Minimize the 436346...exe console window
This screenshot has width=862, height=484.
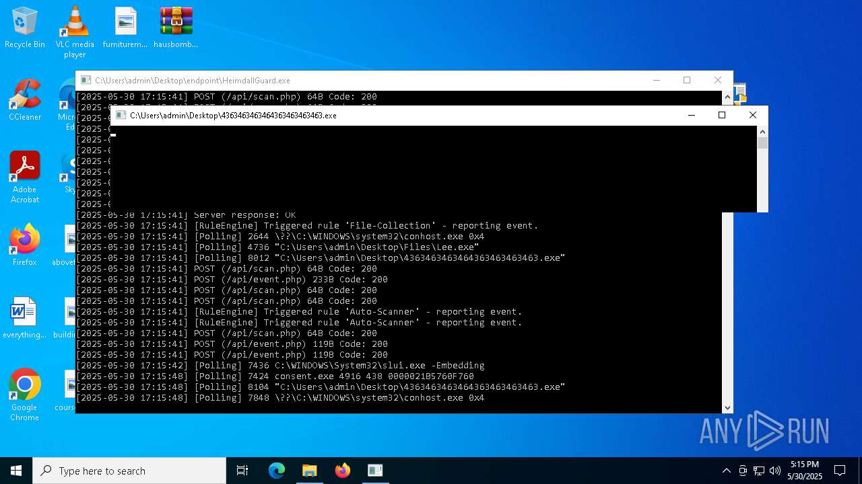click(691, 115)
